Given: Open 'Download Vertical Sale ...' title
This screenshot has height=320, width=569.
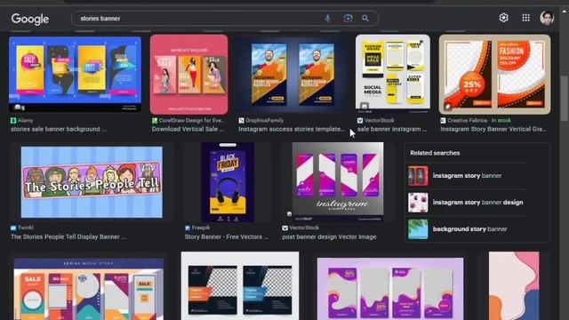Looking at the screenshot, I should click(188, 129).
